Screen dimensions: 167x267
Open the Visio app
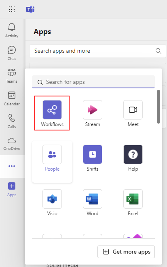(52, 203)
